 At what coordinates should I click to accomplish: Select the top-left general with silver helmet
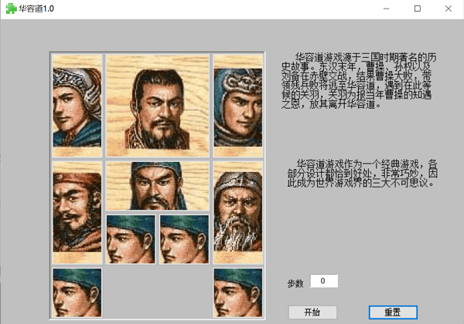coord(77,106)
